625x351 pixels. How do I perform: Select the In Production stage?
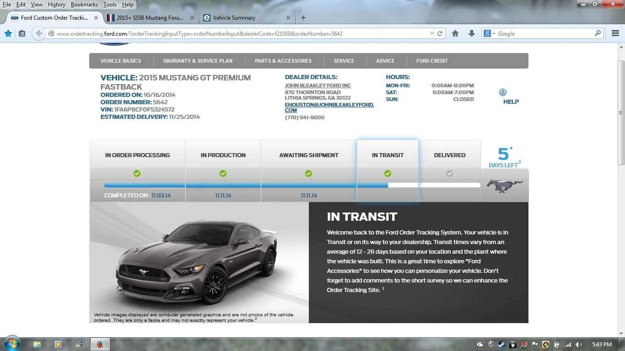click(x=223, y=155)
